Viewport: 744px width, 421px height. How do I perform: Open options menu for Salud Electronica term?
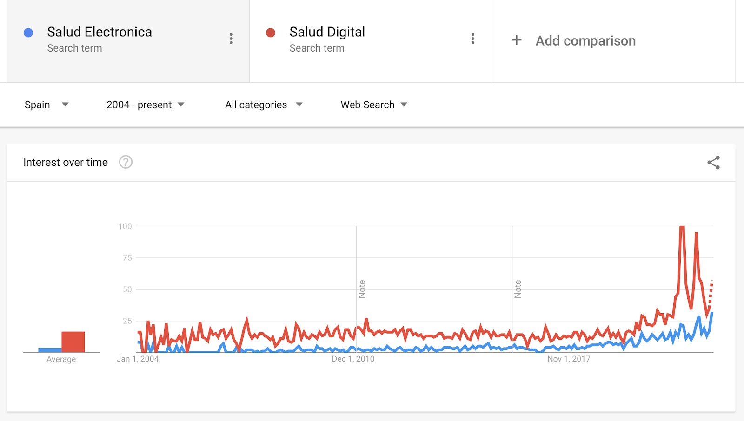point(231,39)
